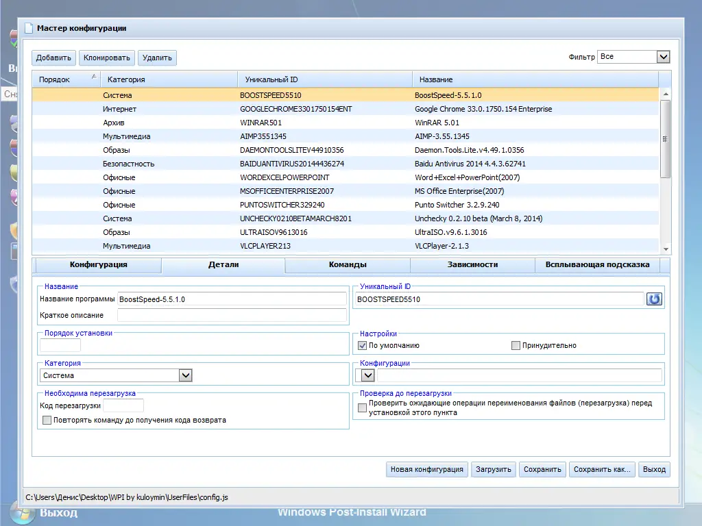The width and height of the screenshot is (702, 526).
Task: Click the program list vertical scrollbar thumb
Action: (665, 138)
